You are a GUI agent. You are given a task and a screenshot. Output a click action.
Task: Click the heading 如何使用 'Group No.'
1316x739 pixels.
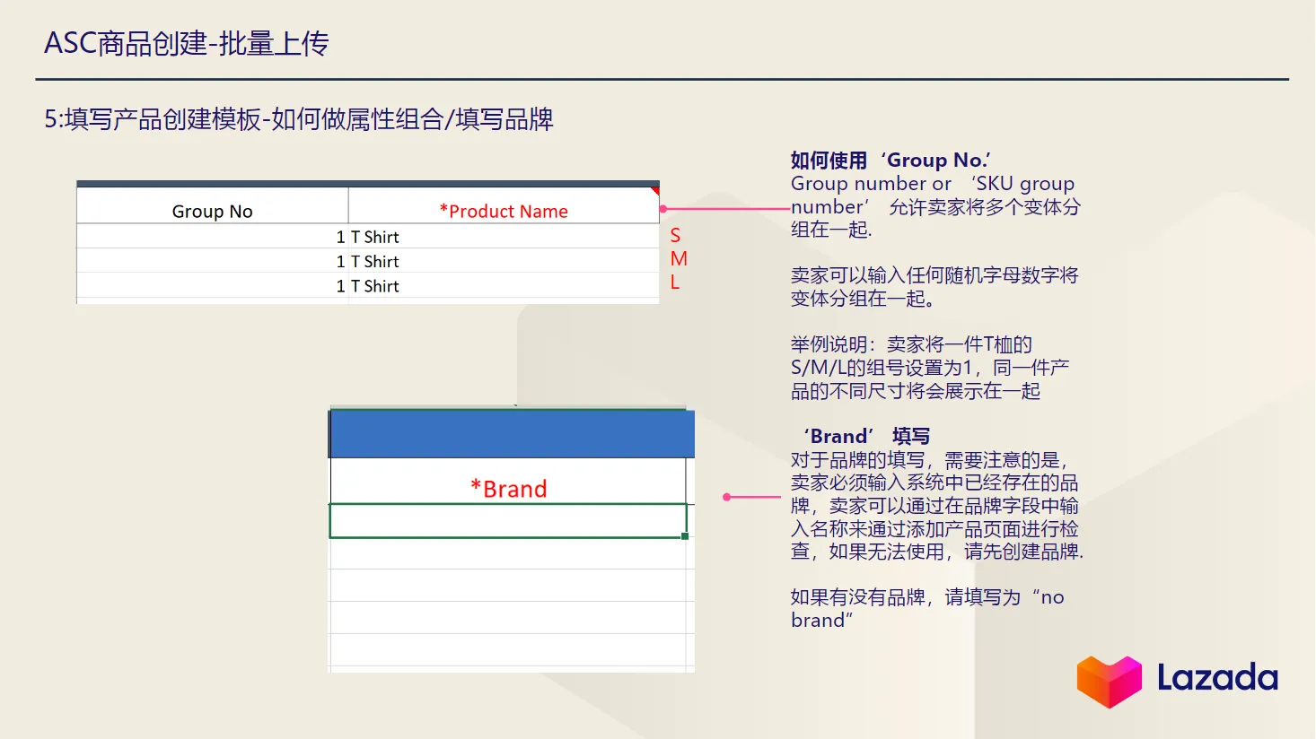pyautogui.click(x=890, y=160)
